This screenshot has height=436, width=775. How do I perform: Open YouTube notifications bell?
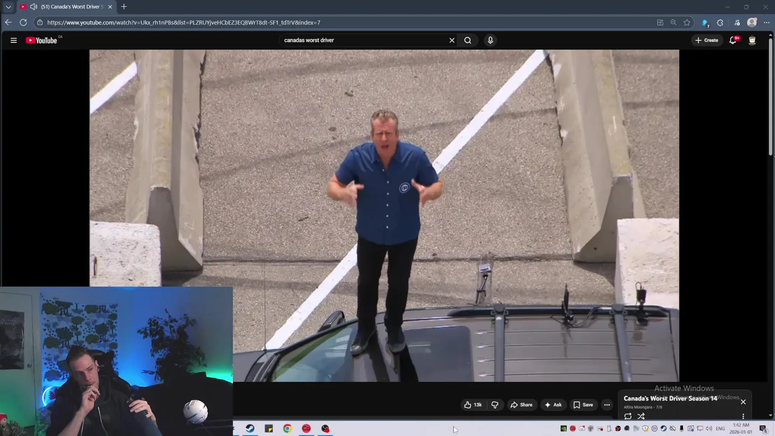[733, 41]
